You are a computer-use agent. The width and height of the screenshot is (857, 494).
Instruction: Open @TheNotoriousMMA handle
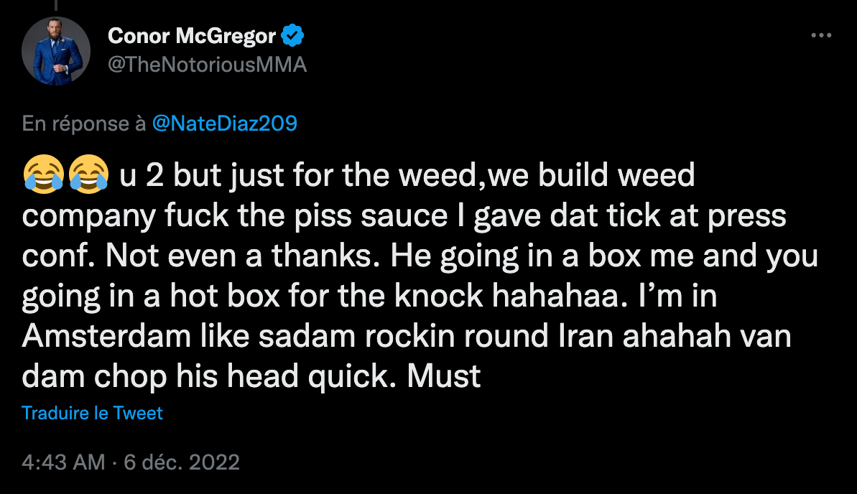[x=206, y=64]
